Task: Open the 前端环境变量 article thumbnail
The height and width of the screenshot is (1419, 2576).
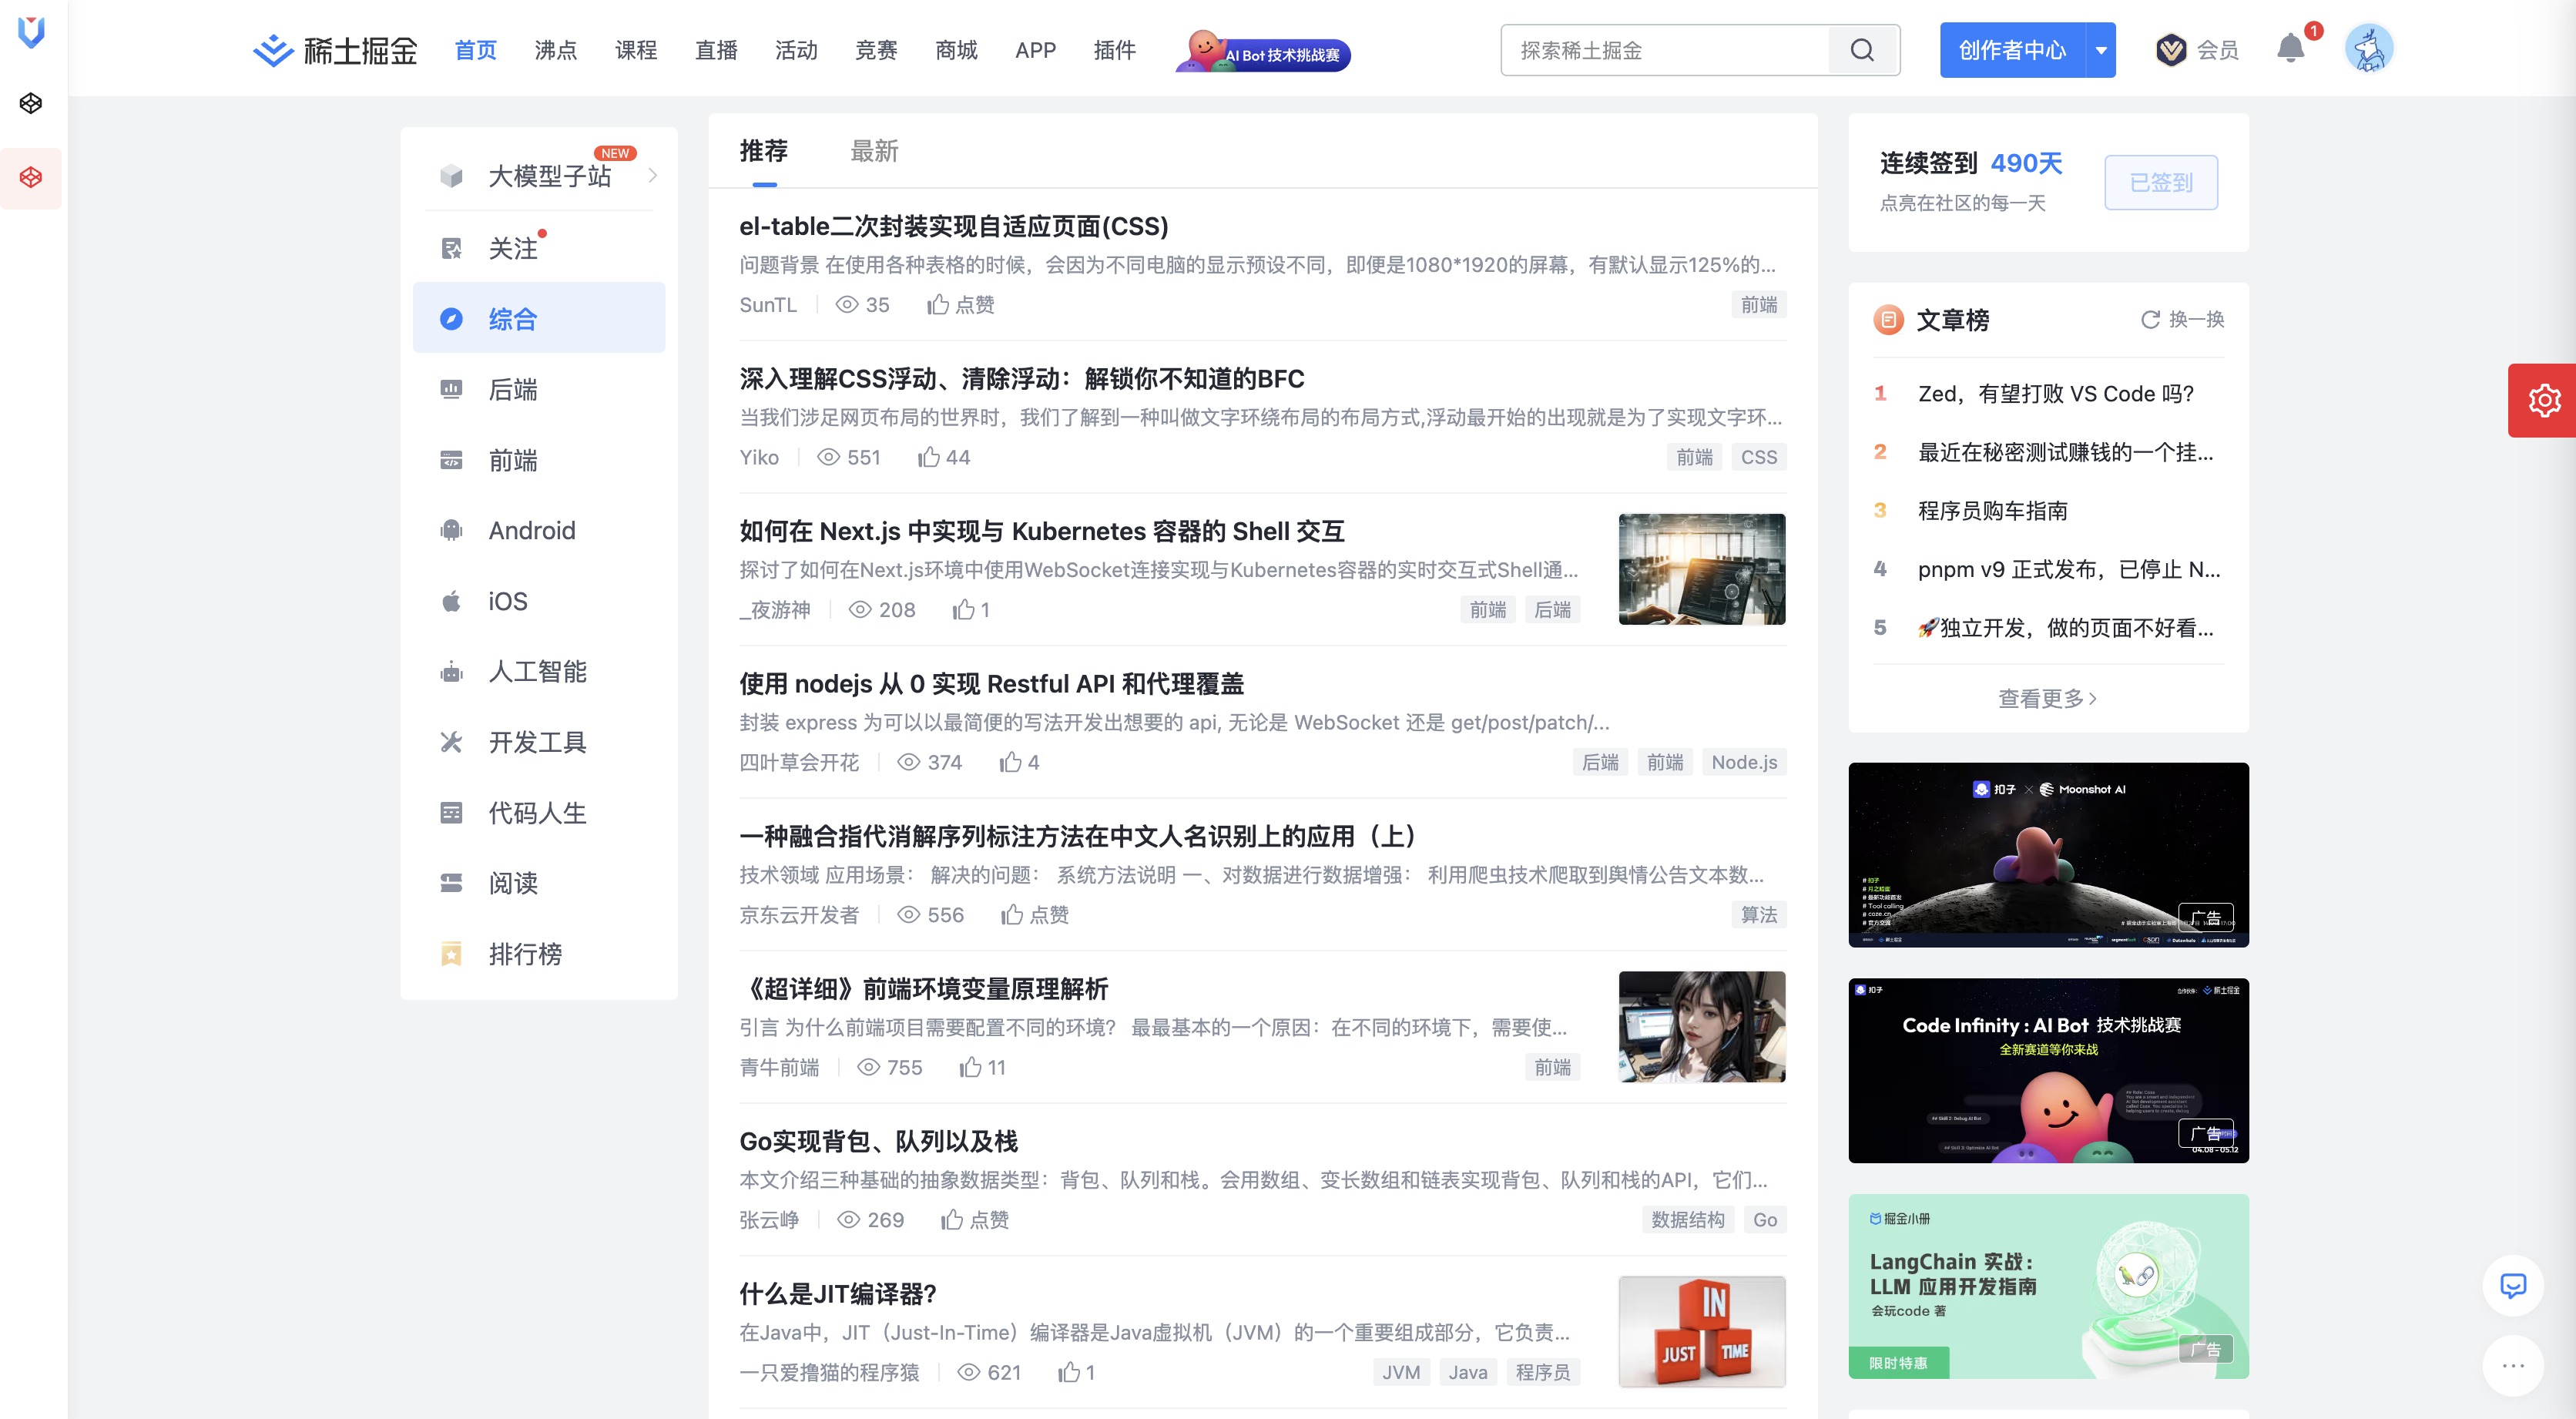Action: tap(1702, 1026)
